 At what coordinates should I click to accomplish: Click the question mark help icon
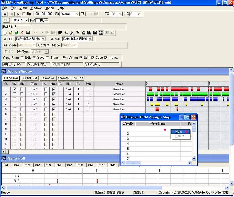[x=78, y=33]
